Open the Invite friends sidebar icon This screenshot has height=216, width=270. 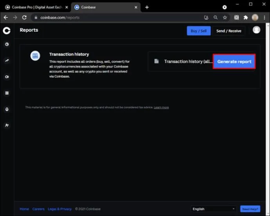click(7, 125)
